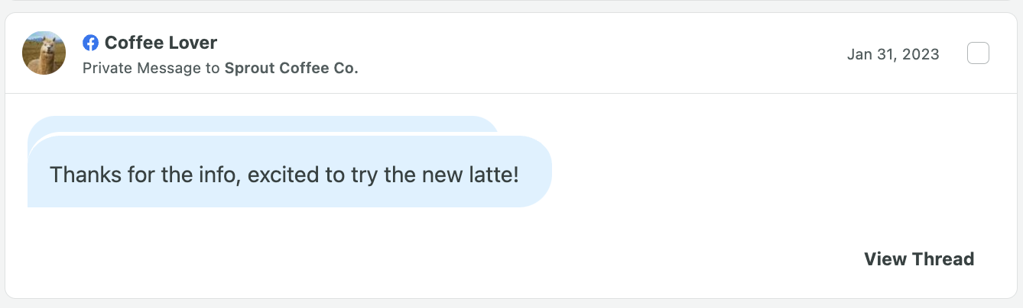1023x308 pixels.
Task: Open the full conversation with View Thread
Action: coord(919,259)
